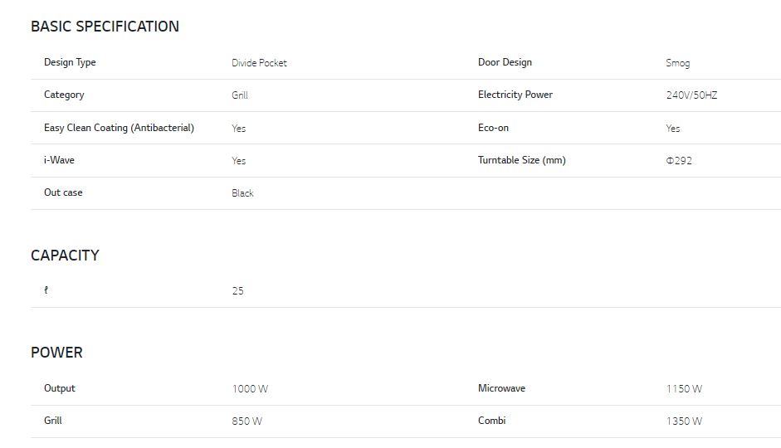This screenshot has width=781, height=448.
Task: Click Easy Clean Coating (Antibacterial) label
Action: tap(119, 128)
